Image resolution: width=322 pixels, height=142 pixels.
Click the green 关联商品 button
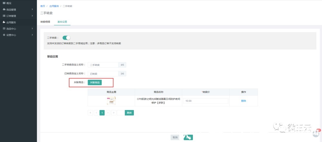coord(95,82)
